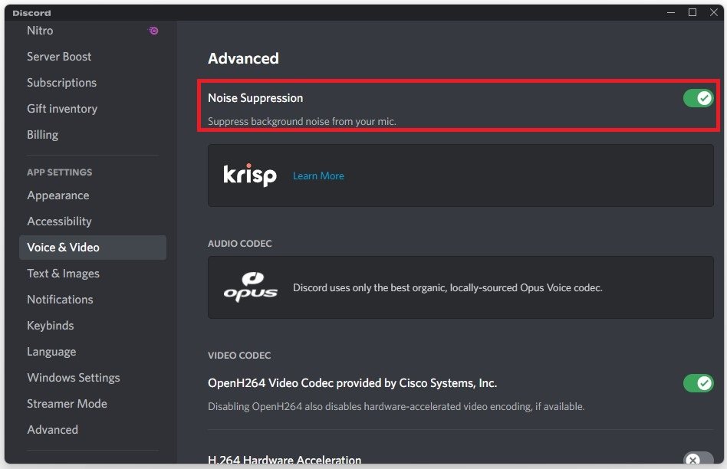Open Subscriptions in sidebar
Viewport: 727px width, 469px height.
click(93, 83)
